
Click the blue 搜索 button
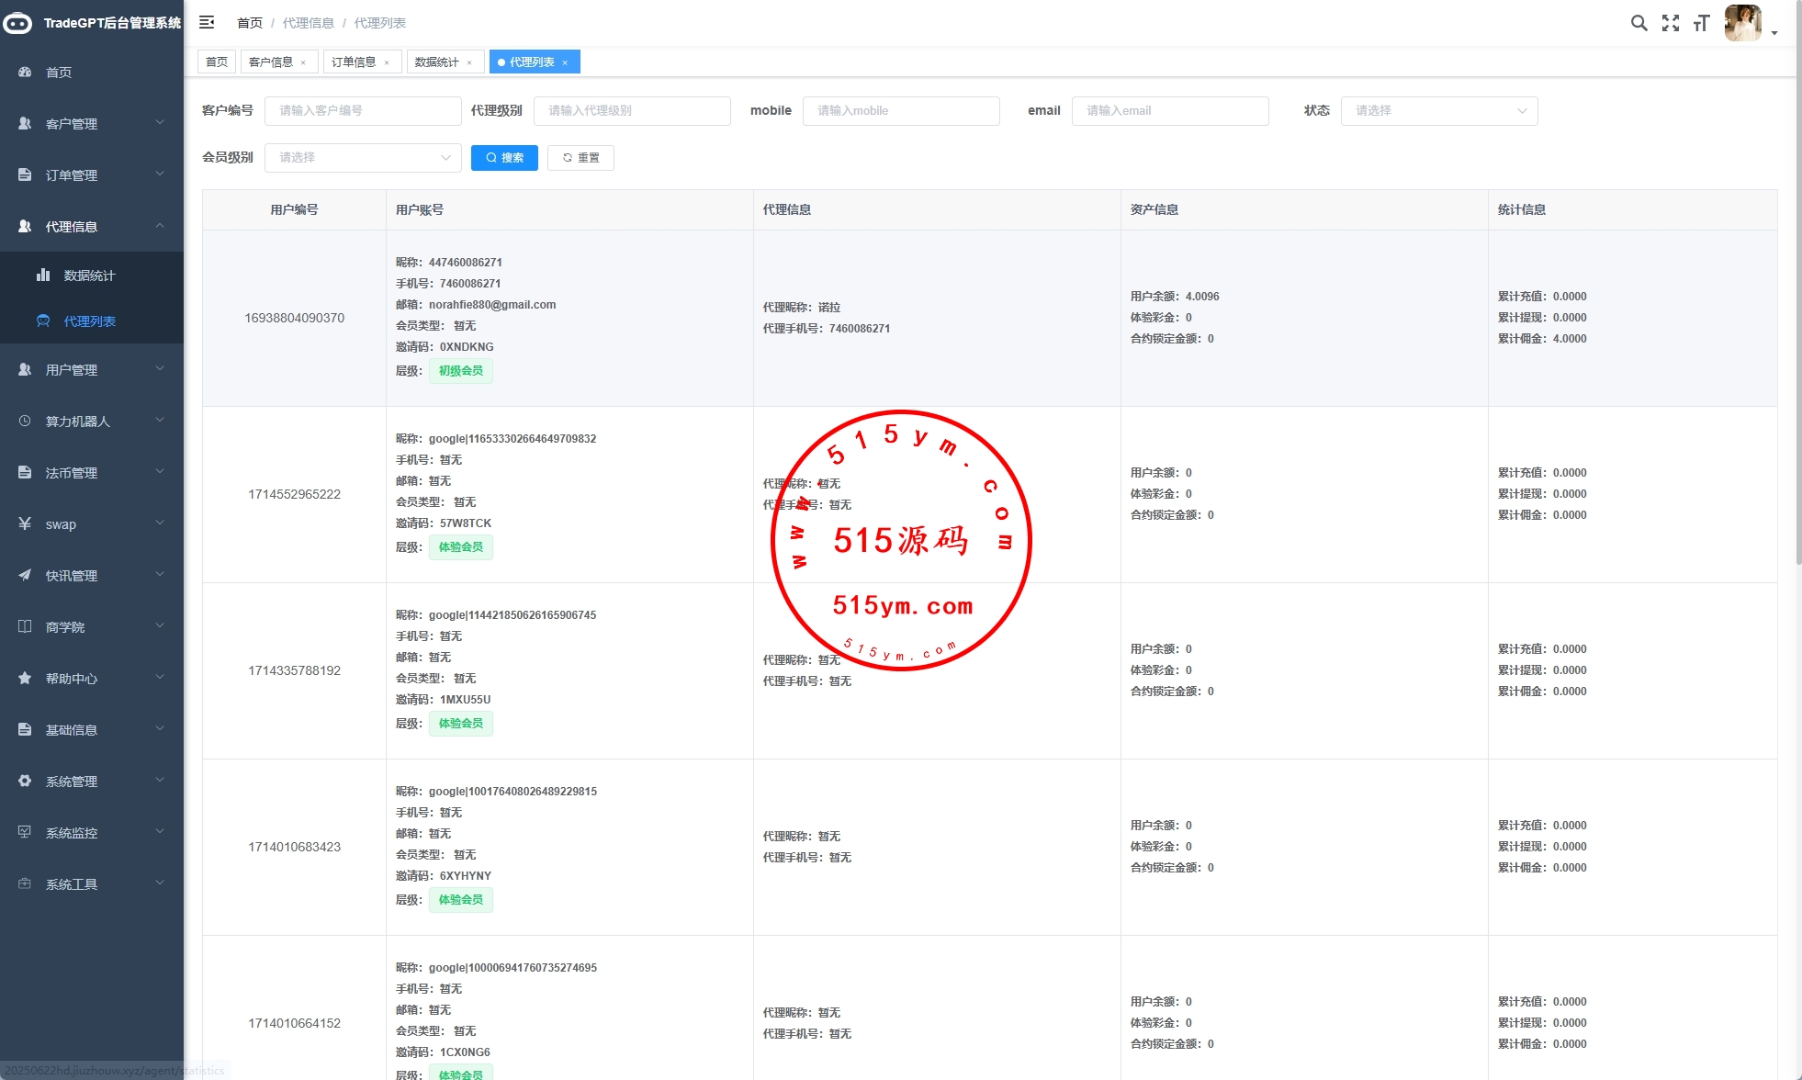tap(504, 157)
